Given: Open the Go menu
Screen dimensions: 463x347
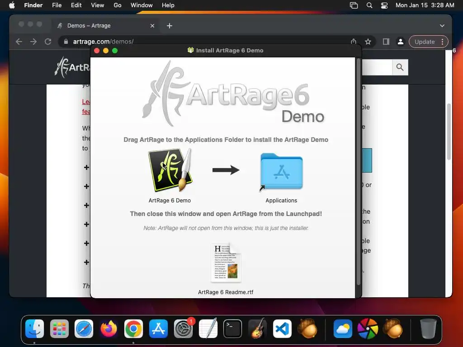Looking at the screenshot, I should (118, 5).
